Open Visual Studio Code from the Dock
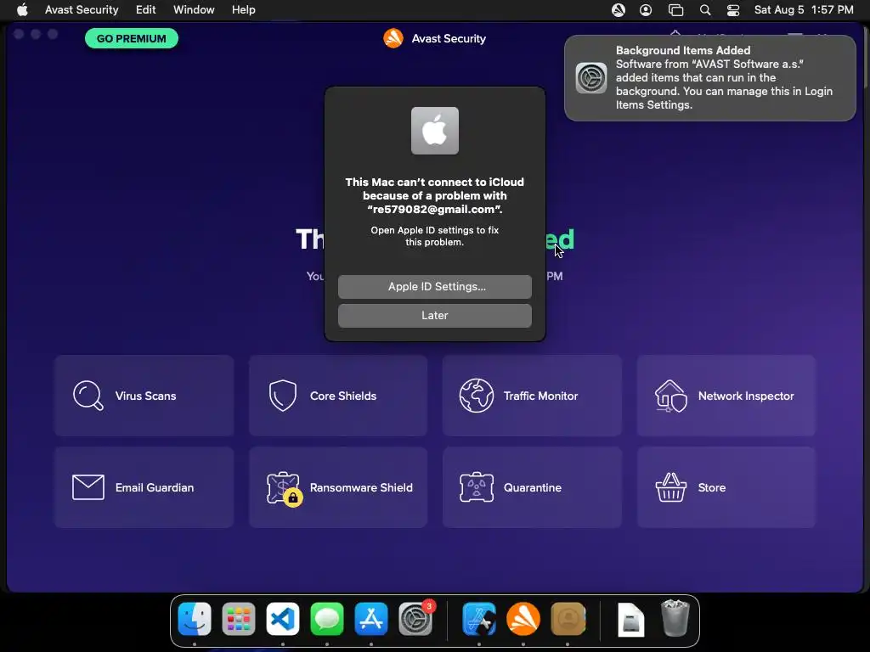The height and width of the screenshot is (652, 870). [283, 619]
